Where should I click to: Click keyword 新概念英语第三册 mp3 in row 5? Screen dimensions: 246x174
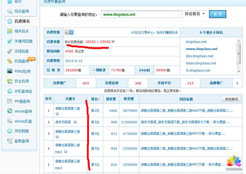[67, 164]
